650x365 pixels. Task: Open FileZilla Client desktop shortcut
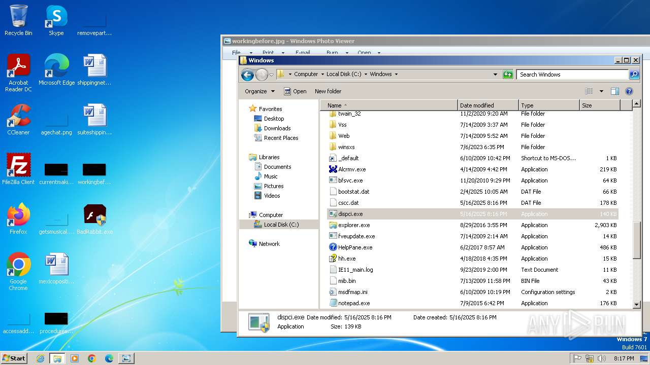tap(18, 169)
